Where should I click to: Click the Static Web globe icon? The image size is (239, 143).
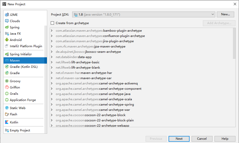click(x=7, y=108)
